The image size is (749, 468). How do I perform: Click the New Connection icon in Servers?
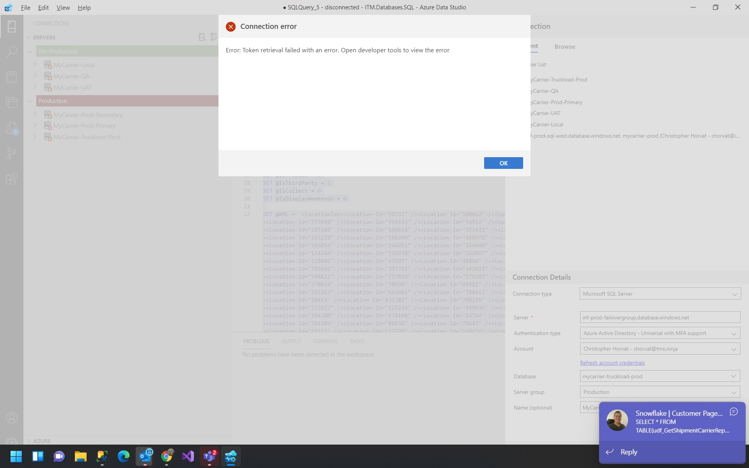click(202, 37)
